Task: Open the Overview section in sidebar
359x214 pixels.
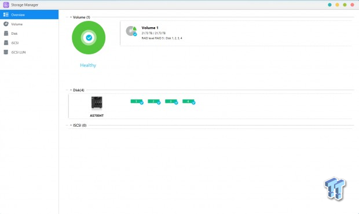Action: point(29,14)
